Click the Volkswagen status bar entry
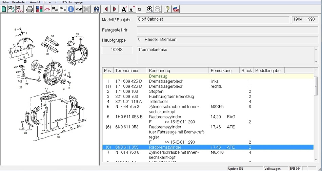 pyautogui.click(x=276, y=169)
